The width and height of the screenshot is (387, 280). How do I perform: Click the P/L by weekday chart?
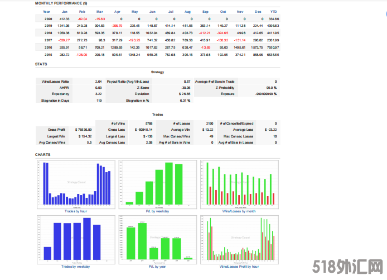158,184
